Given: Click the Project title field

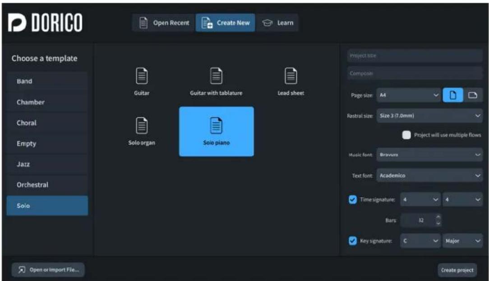Looking at the screenshot, I should point(415,55).
